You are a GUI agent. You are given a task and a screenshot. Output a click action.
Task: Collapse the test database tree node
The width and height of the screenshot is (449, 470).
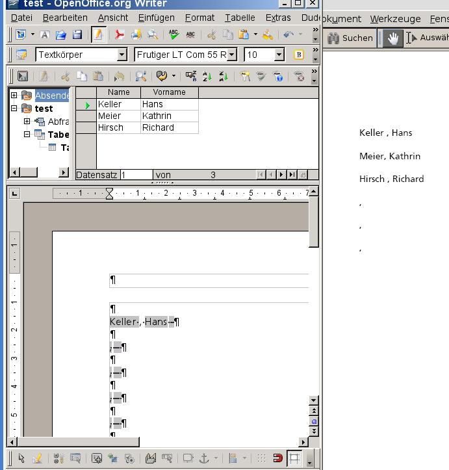(x=14, y=109)
